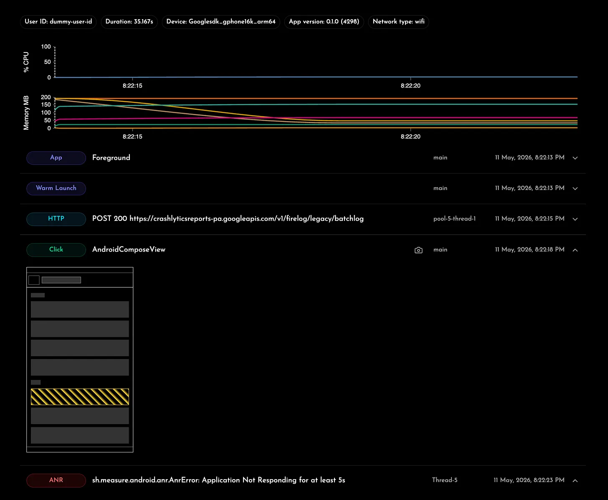Click the 8:22:15 PM timestamp on HTTP row
The height and width of the screenshot is (500, 608).
[529, 219]
